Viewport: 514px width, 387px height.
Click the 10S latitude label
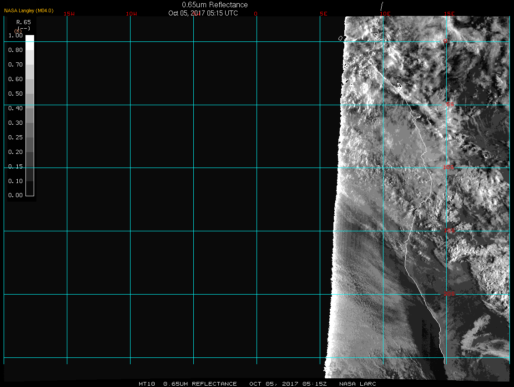point(448,168)
